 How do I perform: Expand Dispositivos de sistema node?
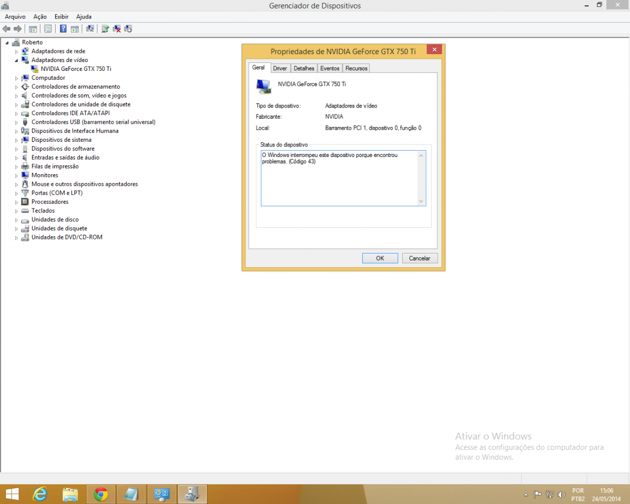pos(16,140)
